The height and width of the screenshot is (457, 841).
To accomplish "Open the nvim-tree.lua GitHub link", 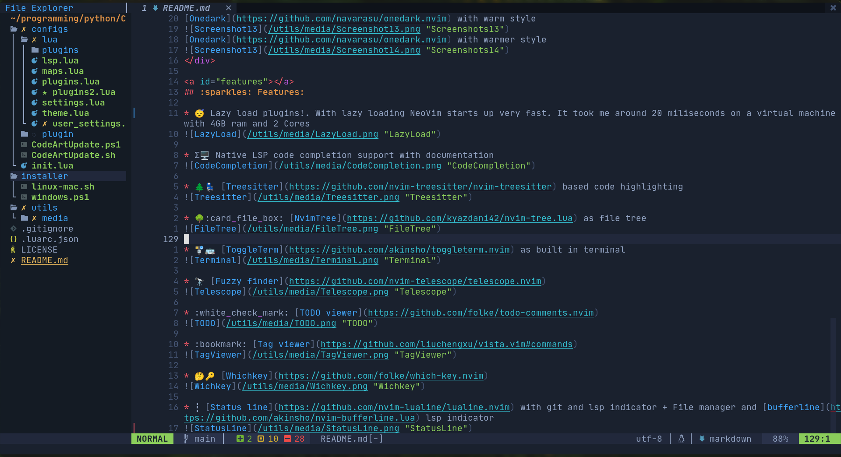I will click(459, 218).
